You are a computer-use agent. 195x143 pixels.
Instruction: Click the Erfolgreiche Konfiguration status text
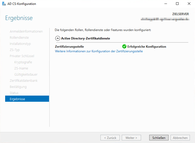coord(147,46)
